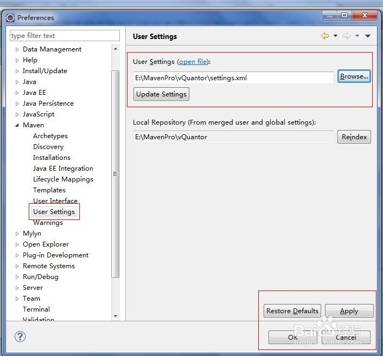383x356 pixels.
Task: Click the Update Settings button
Action: tap(161, 94)
